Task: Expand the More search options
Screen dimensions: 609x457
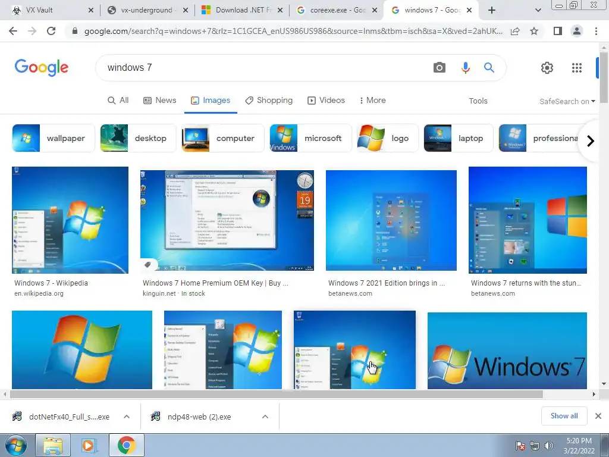Action: (x=372, y=100)
